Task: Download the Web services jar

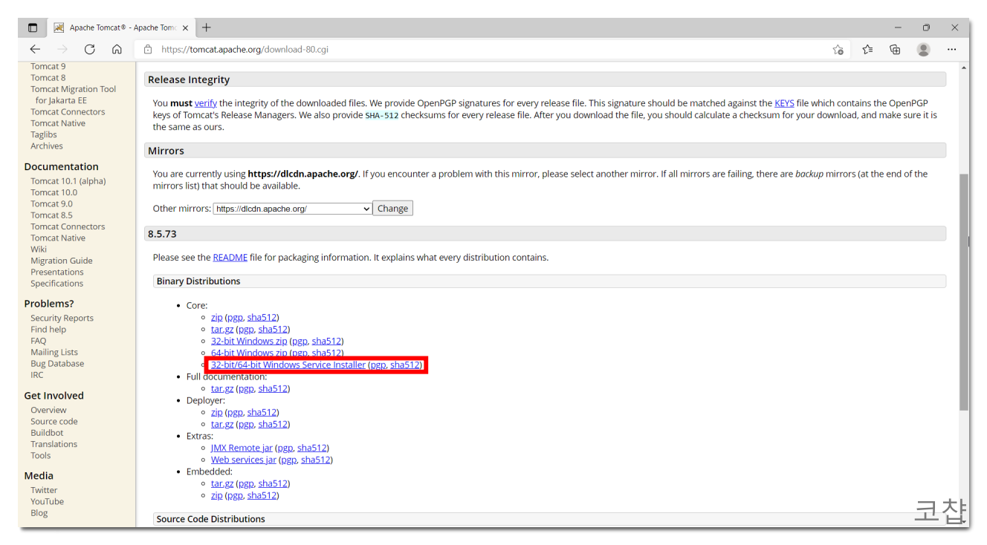Action: pyautogui.click(x=244, y=460)
